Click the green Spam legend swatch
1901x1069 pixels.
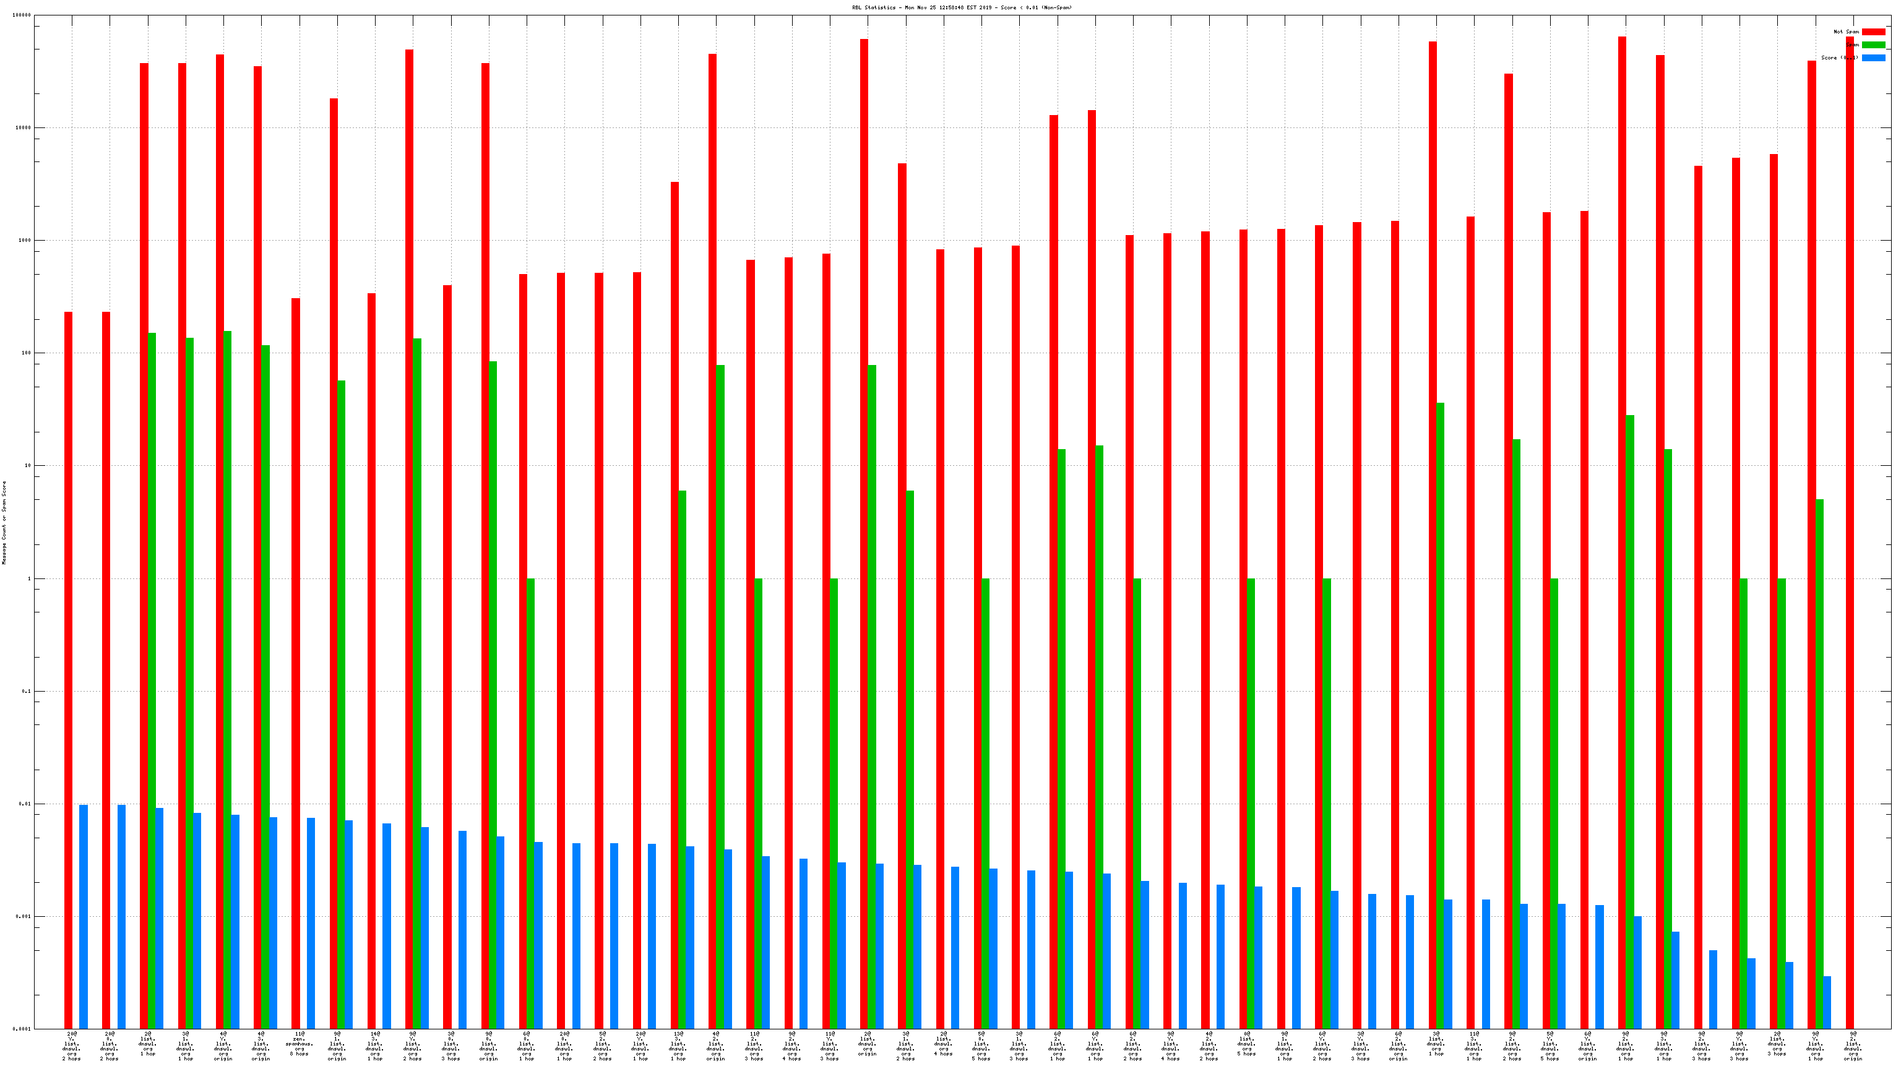click(x=1873, y=45)
